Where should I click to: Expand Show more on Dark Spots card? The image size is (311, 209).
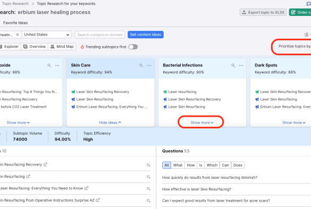click(294, 123)
